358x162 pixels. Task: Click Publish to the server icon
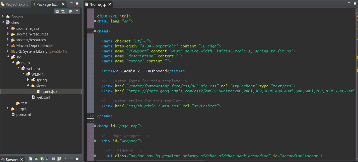point(59,159)
